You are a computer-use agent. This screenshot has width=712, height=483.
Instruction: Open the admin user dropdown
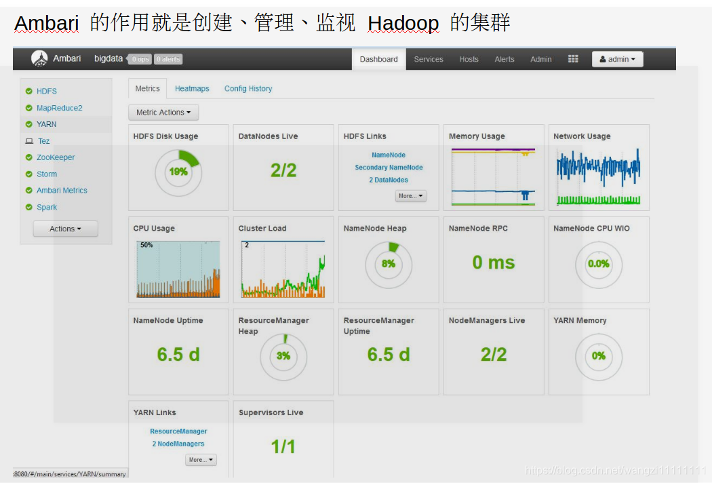pos(617,59)
